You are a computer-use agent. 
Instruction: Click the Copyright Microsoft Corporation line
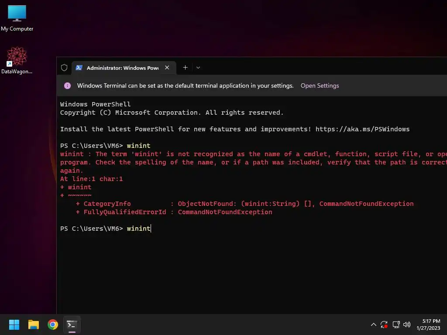click(172, 113)
